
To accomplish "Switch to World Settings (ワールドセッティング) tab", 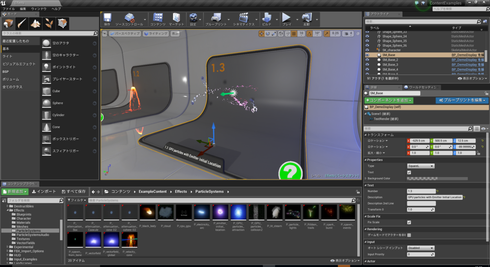I will (x=422, y=87).
